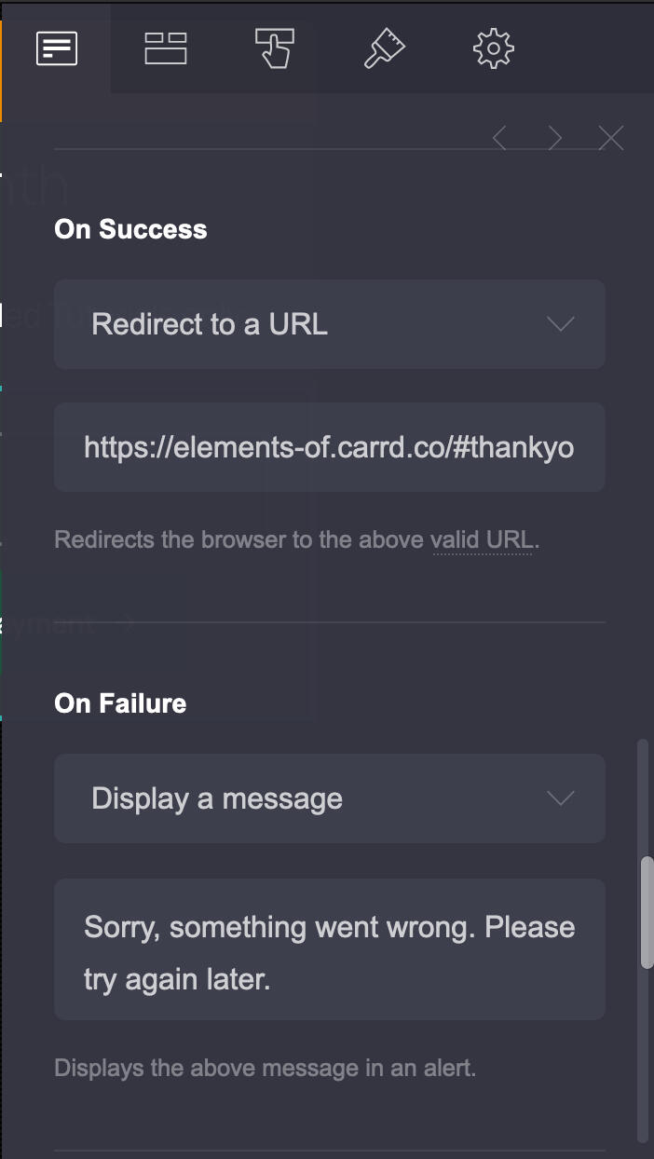The height and width of the screenshot is (1159, 654).
Task: Open the gear settings tab
Action: tap(494, 48)
